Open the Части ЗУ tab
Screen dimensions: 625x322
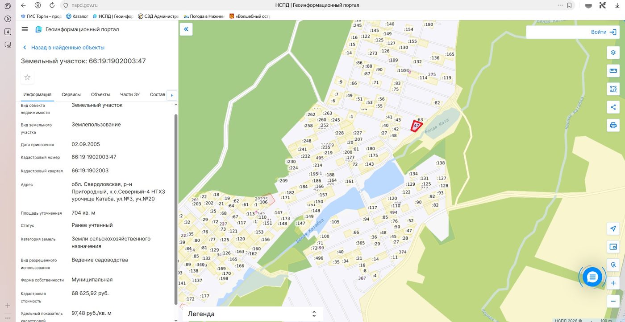click(x=130, y=94)
